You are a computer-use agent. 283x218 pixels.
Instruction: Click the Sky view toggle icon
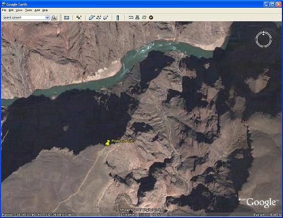(151, 18)
